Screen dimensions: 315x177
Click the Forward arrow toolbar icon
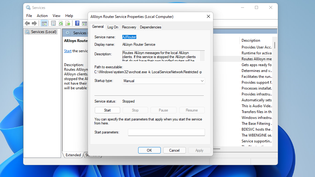[34, 23]
